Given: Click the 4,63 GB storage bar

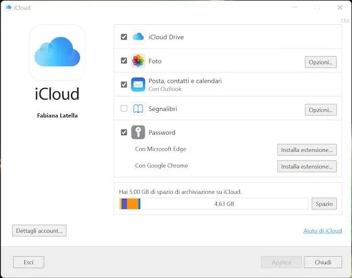Looking at the screenshot, I should point(214,204).
